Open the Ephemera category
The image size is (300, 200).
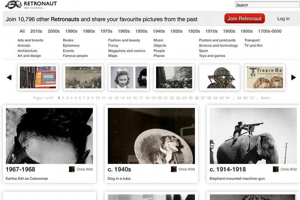point(71,45)
